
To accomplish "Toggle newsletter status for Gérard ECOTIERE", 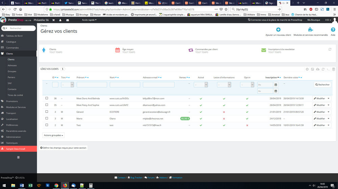I will (x=224, y=112).
